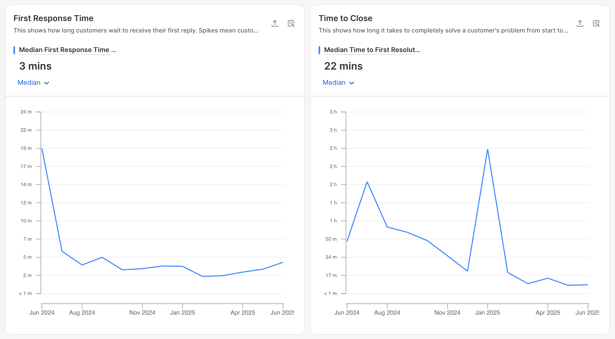The image size is (615, 339).
Task: Click January 2025 peak on Time to Close chart
Action: coord(487,150)
